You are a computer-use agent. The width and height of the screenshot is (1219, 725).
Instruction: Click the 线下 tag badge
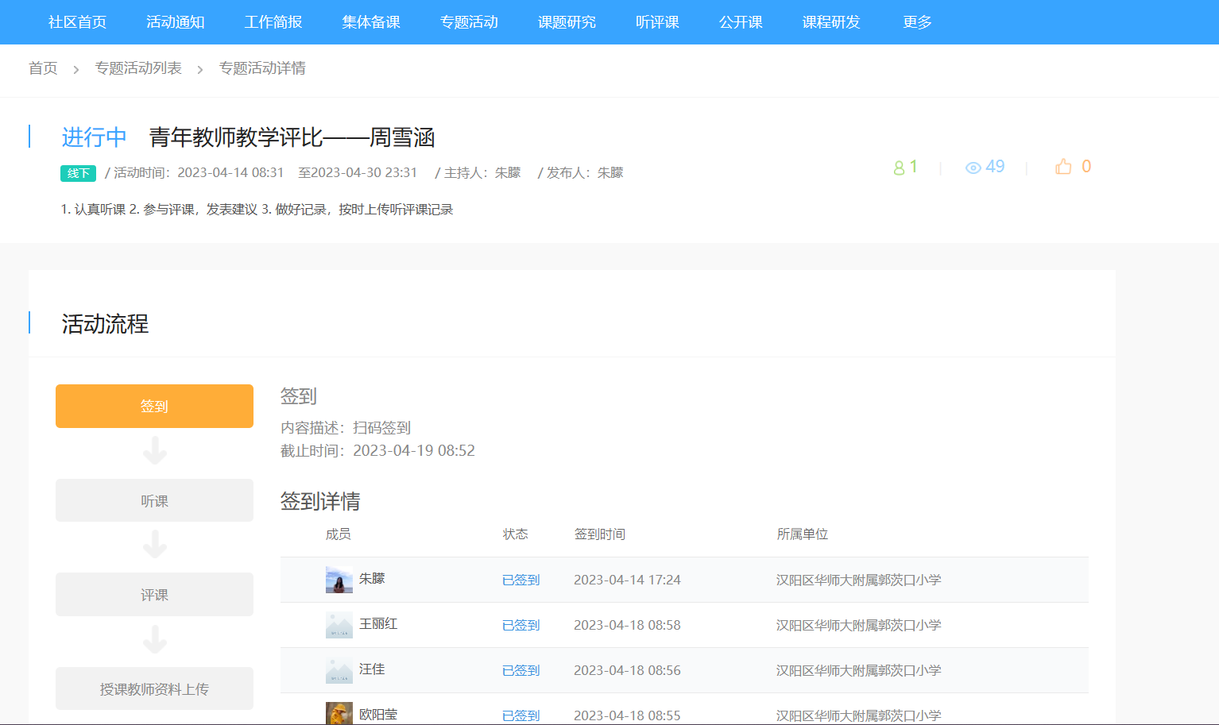click(x=78, y=173)
